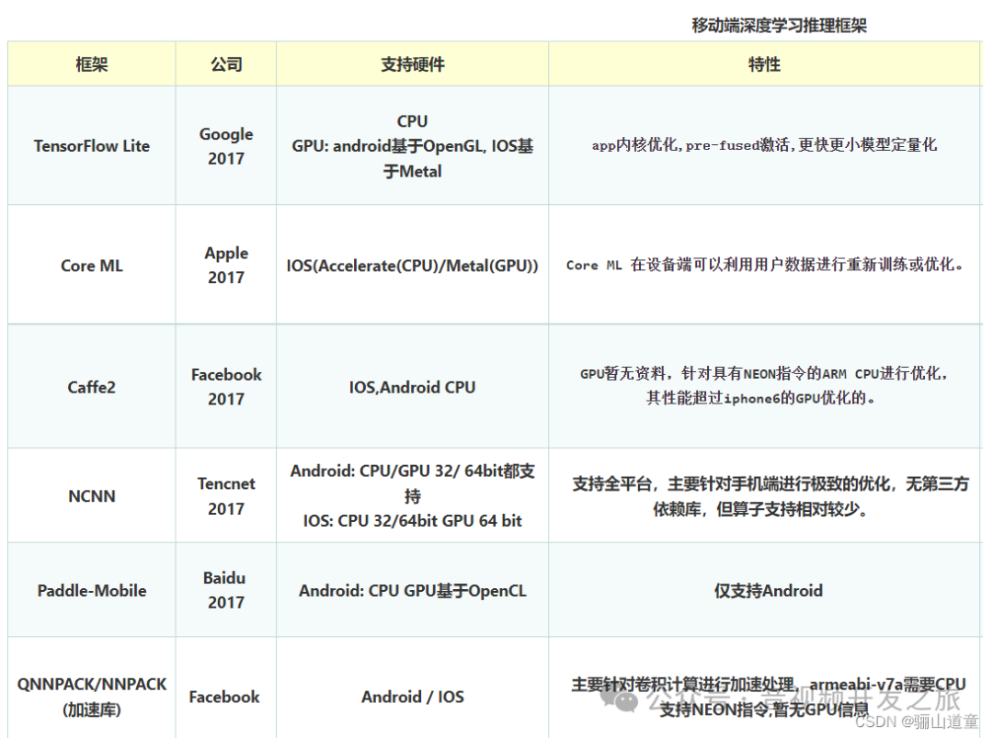Select the 特性 column header
Viewport: 993px width, 738px height.
pyautogui.click(x=764, y=64)
